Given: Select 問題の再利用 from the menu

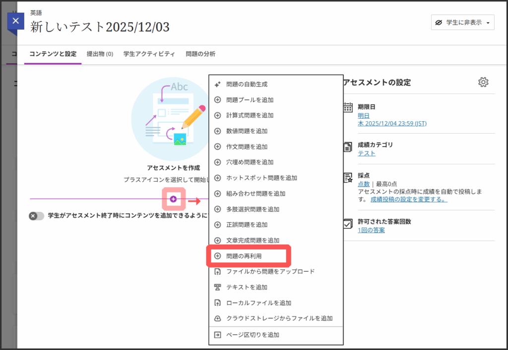Looking at the screenshot, I should (x=244, y=256).
